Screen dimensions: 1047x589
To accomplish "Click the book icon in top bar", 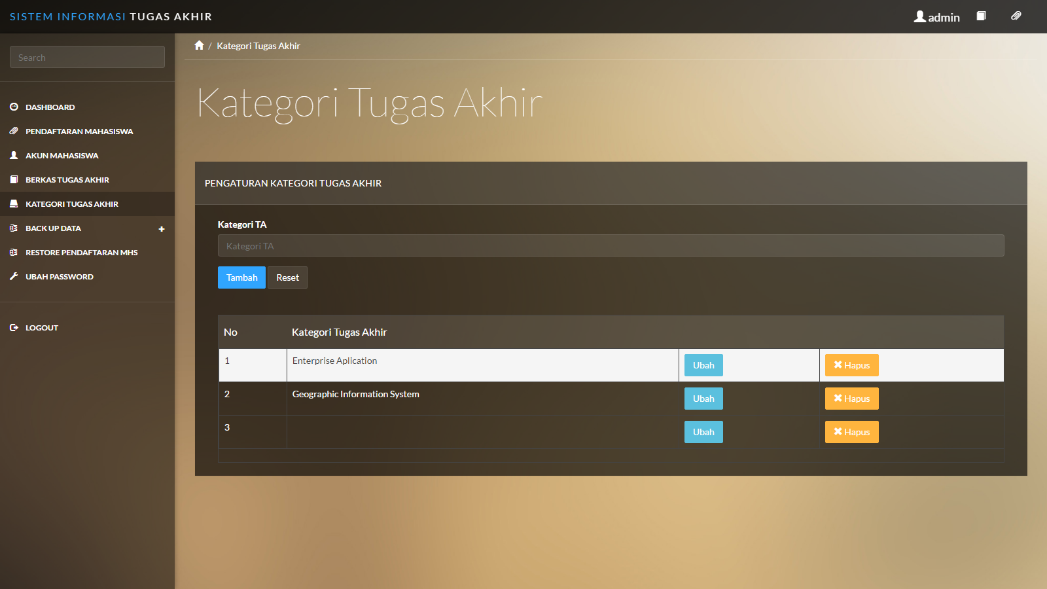I will click(x=981, y=16).
